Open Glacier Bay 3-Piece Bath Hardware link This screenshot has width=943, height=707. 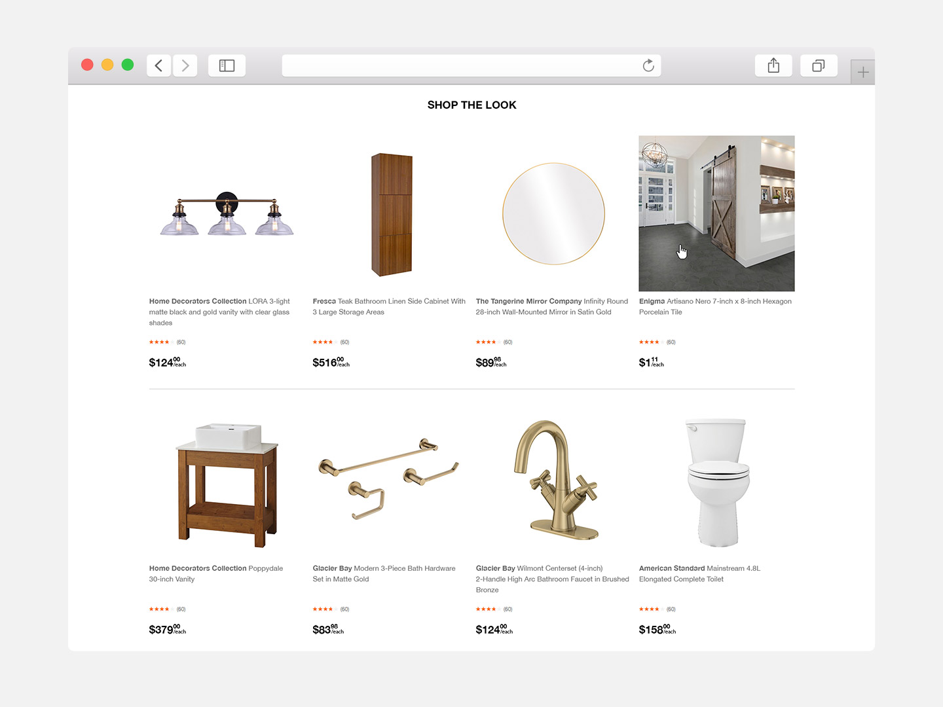(384, 573)
